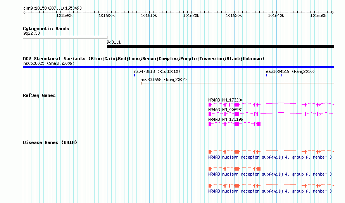The height and width of the screenshot is (203, 345).
Task: Click the large middle exon of NM_173200
Action: pos(237,105)
